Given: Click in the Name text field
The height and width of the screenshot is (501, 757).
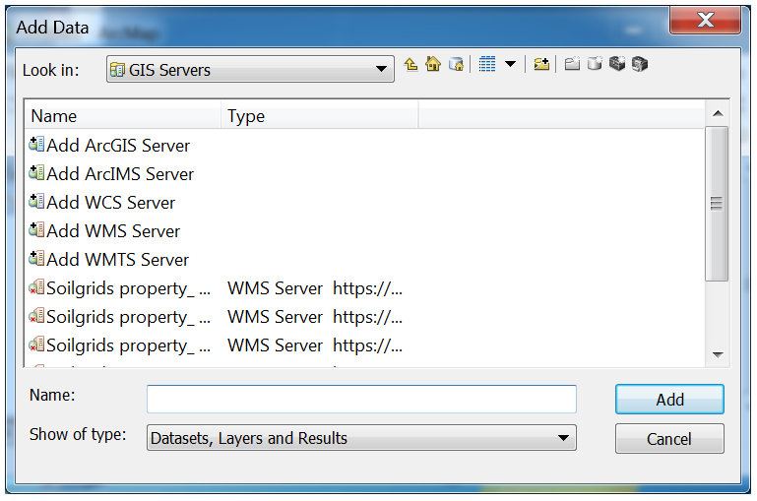Looking at the screenshot, I should (x=361, y=399).
